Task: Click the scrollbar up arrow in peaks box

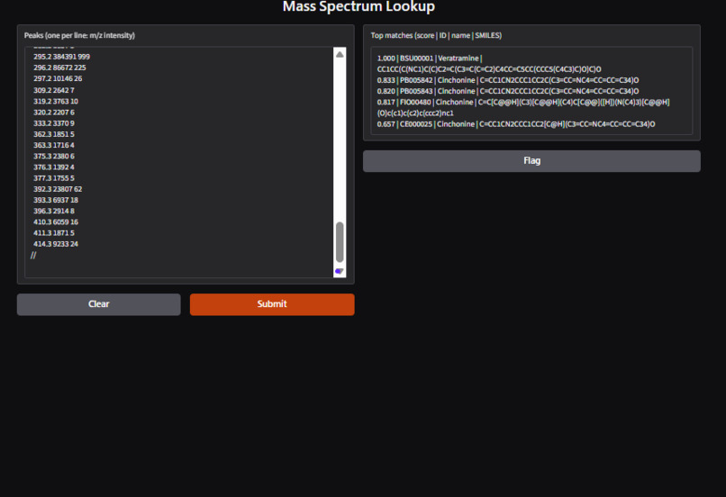Action: (x=340, y=54)
